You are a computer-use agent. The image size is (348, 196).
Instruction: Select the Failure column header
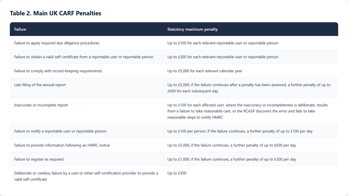(20, 29)
